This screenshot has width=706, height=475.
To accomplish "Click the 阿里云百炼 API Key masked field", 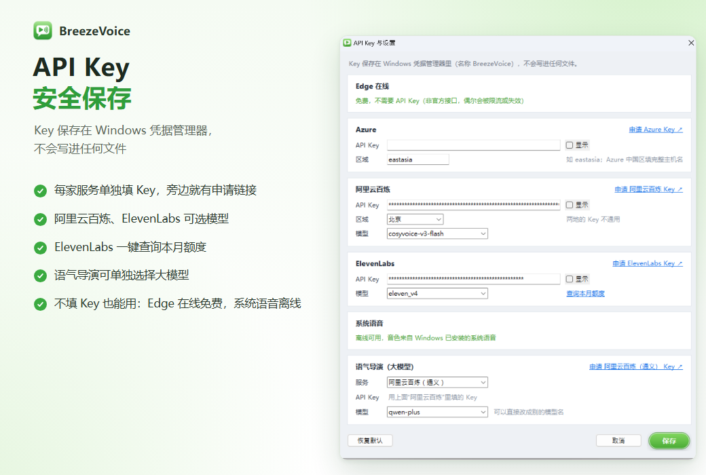I will pos(473,205).
